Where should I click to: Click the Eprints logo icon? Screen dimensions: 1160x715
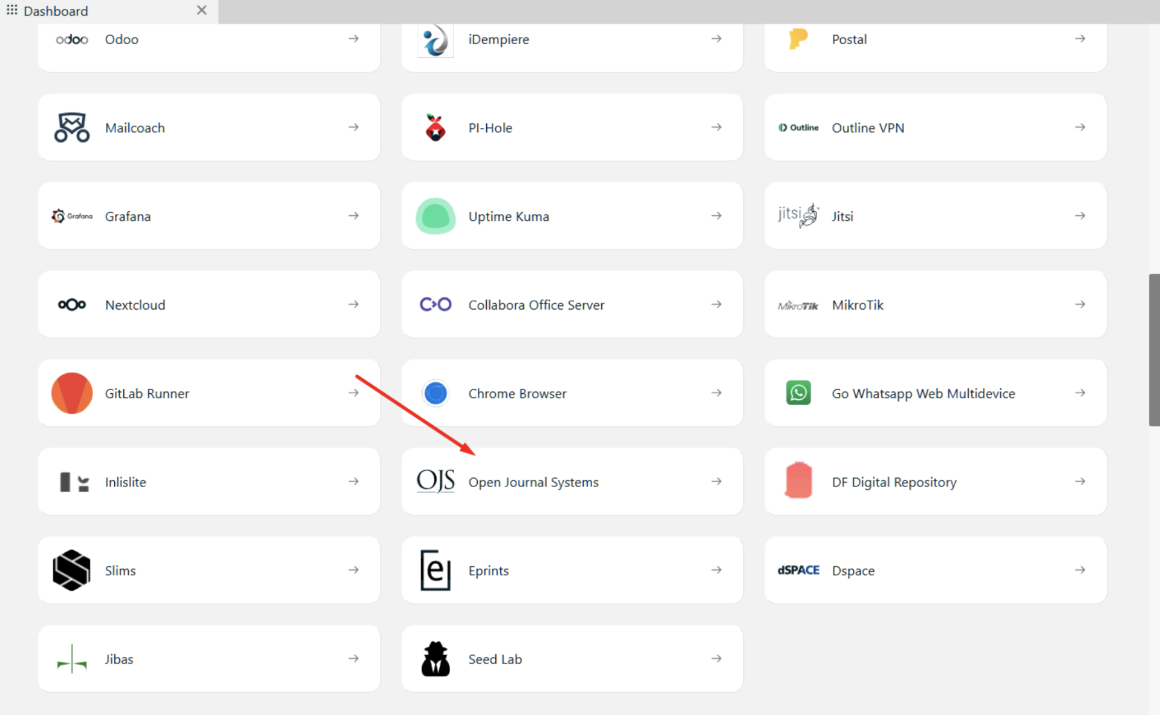(435, 570)
